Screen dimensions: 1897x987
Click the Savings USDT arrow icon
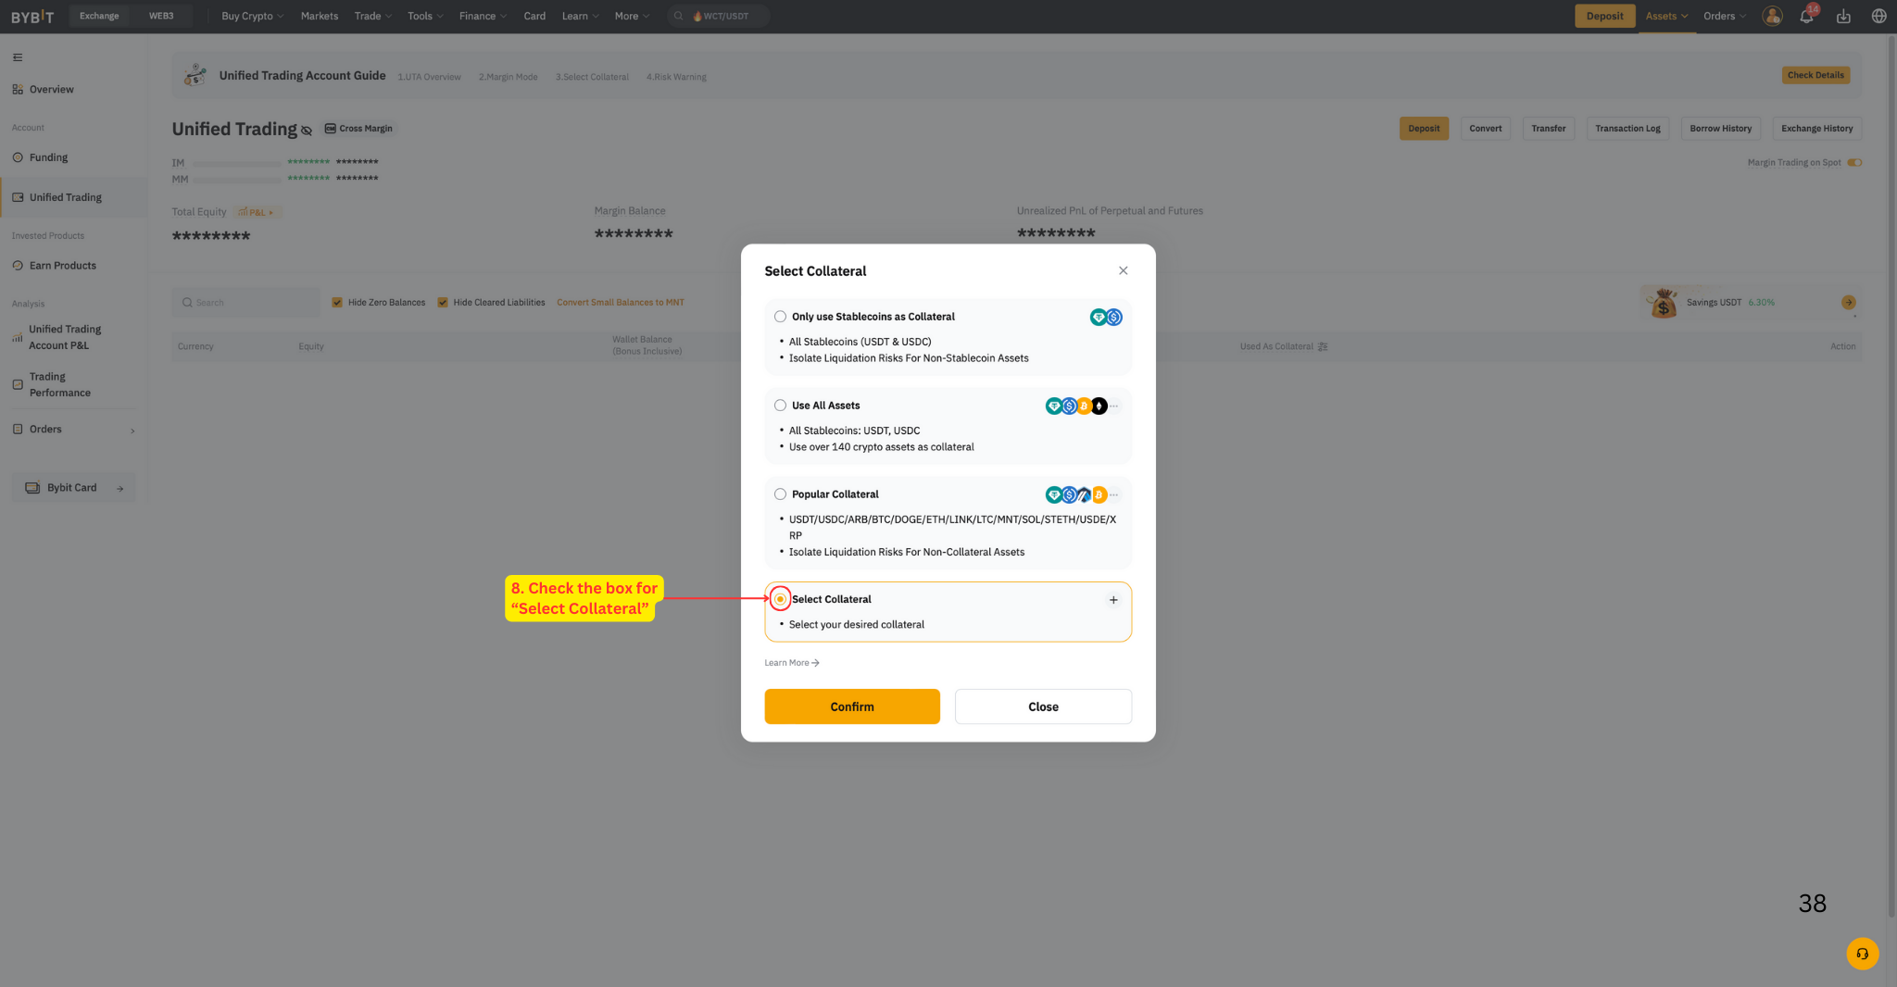point(1848,303)
